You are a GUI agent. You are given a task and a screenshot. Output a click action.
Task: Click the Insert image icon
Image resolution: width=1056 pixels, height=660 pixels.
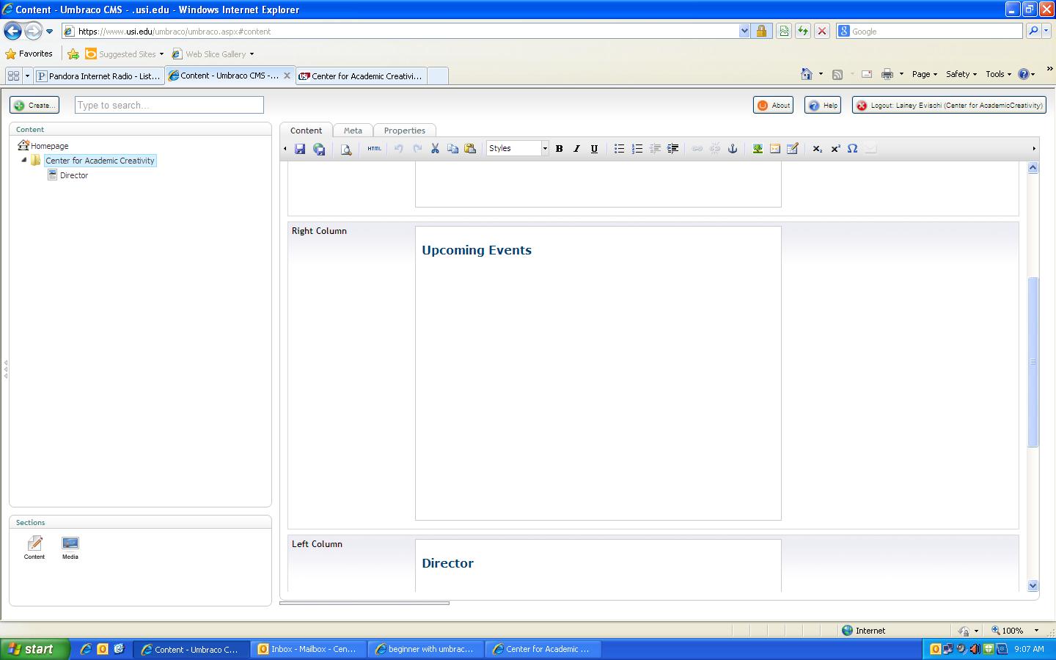758,149
